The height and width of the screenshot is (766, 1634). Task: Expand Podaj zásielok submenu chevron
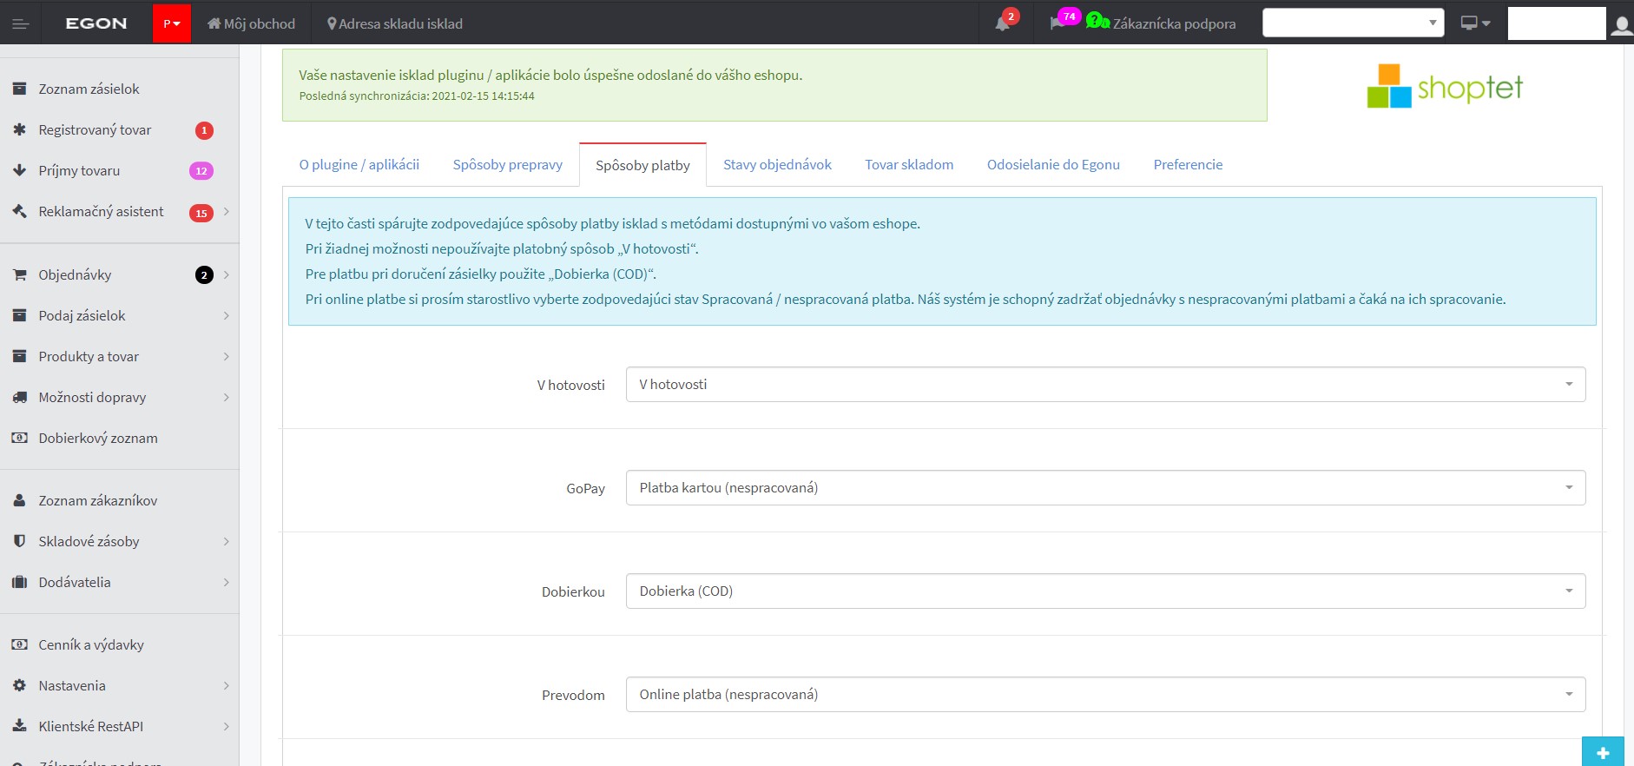226,315
